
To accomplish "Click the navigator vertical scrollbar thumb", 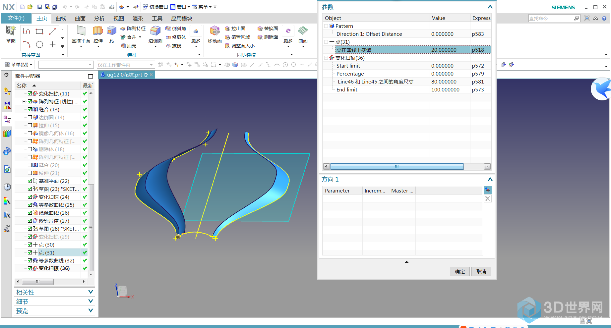I will click(91, 227).
